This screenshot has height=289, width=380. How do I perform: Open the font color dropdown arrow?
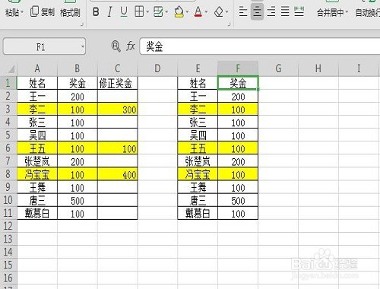(206, 11)
